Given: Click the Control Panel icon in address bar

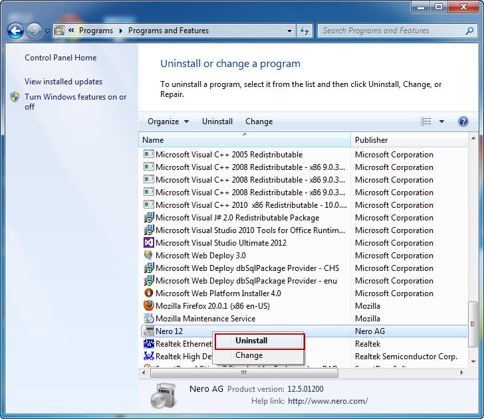Looking at the screenshot, I should pos(59,31).
